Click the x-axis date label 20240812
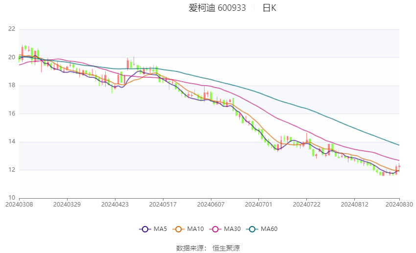 (x=354, y=205)
